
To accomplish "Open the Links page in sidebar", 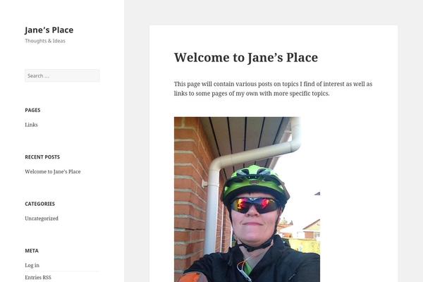I will [31, 125].
